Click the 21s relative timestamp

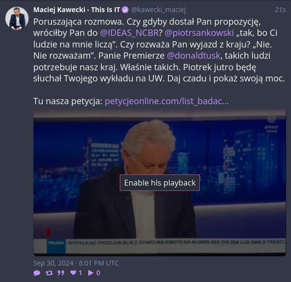click(x=280, y=10)
